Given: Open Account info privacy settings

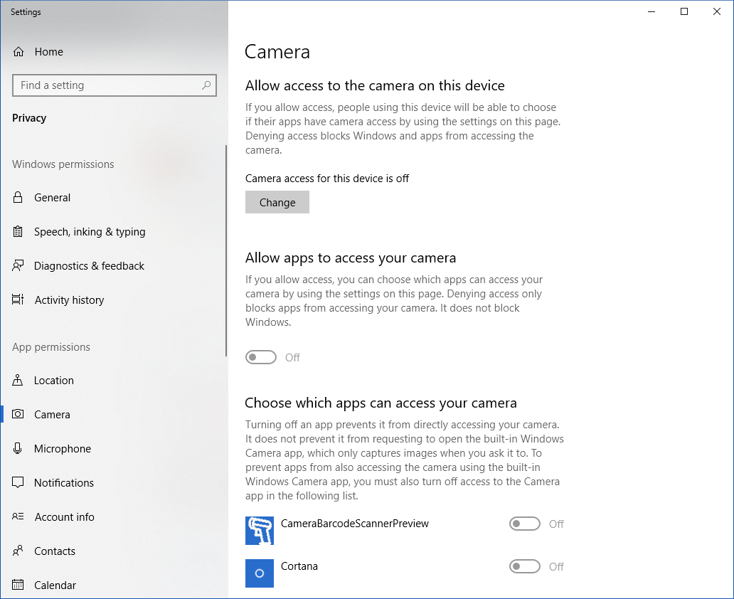Looking at the screenshot, I should point(64,517).
